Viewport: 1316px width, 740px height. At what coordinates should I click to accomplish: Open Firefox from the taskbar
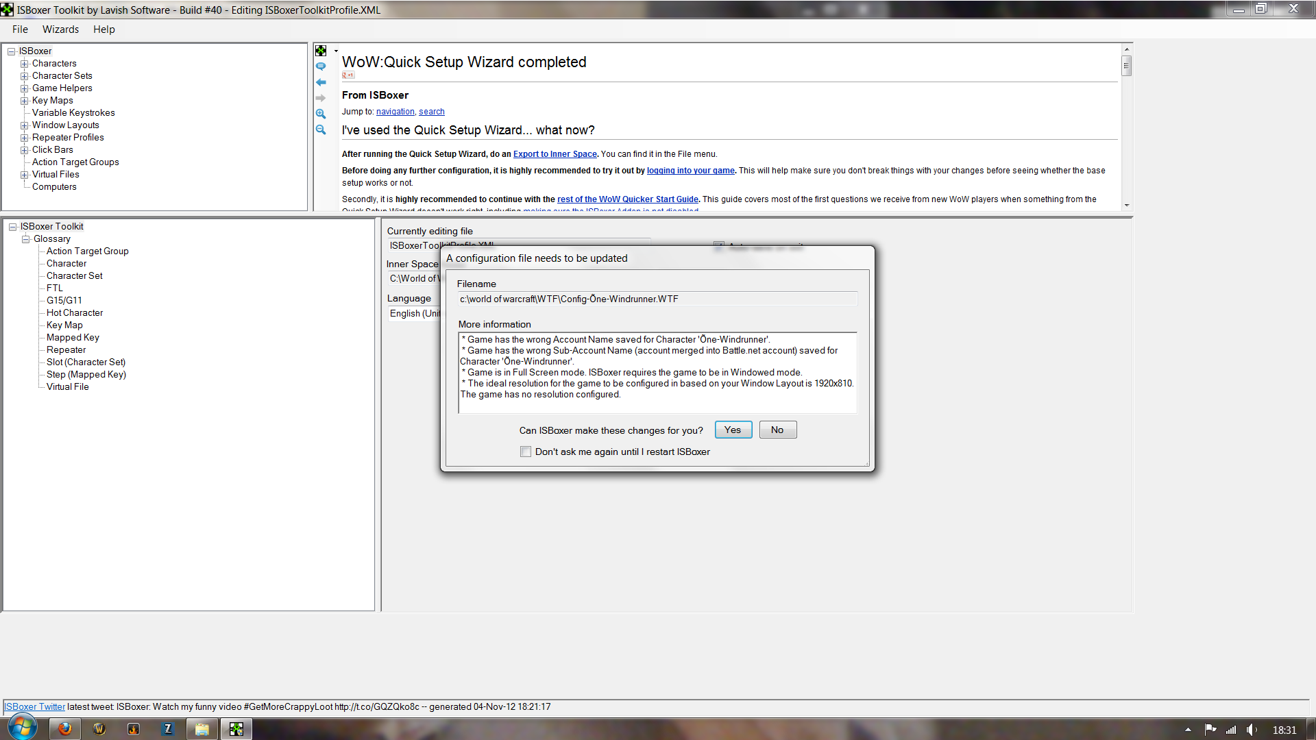(65, 729)
